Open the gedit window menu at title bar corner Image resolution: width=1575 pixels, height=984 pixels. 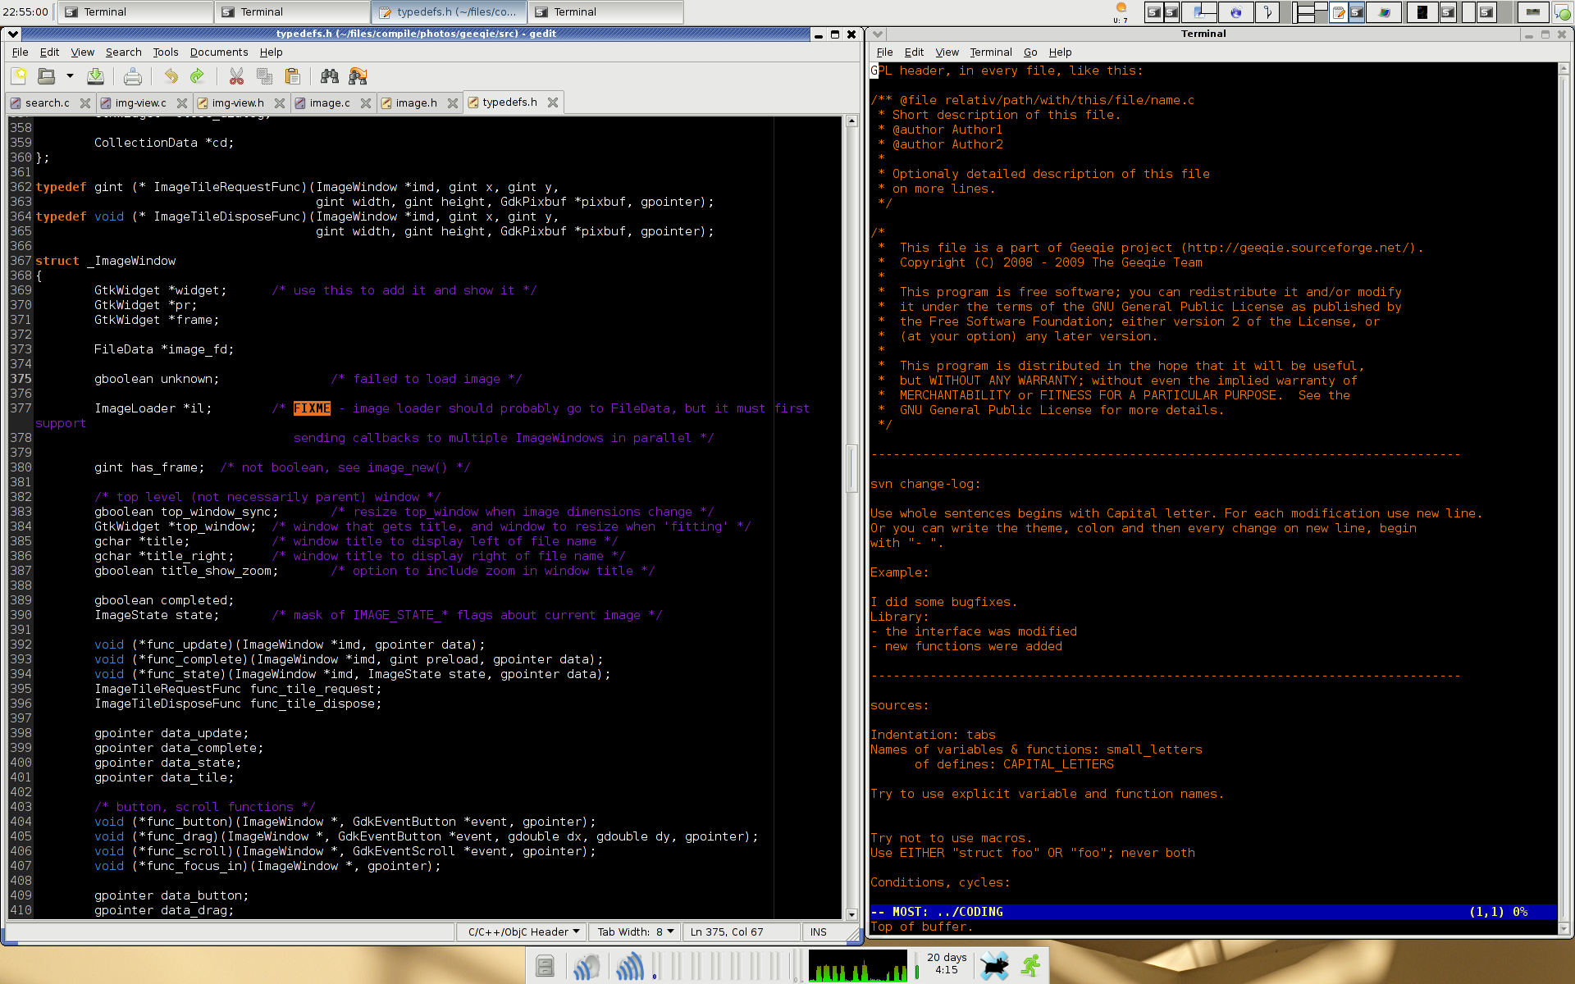point(11,34)
